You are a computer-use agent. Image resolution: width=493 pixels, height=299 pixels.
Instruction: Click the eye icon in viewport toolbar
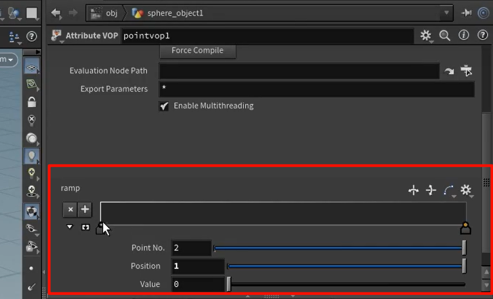[31, 229]
